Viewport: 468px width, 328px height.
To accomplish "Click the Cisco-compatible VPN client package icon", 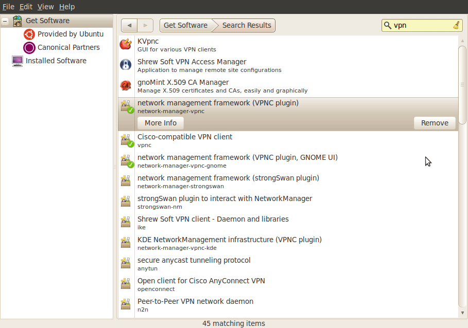I will point(127,141).
